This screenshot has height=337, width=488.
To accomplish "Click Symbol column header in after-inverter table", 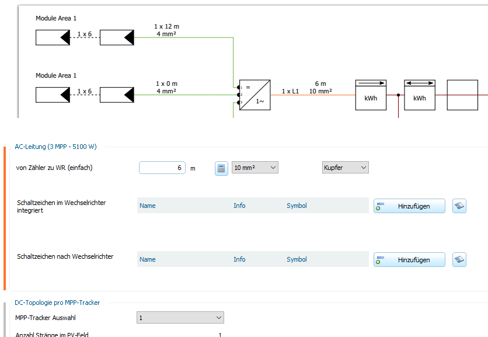I will 297,259.
